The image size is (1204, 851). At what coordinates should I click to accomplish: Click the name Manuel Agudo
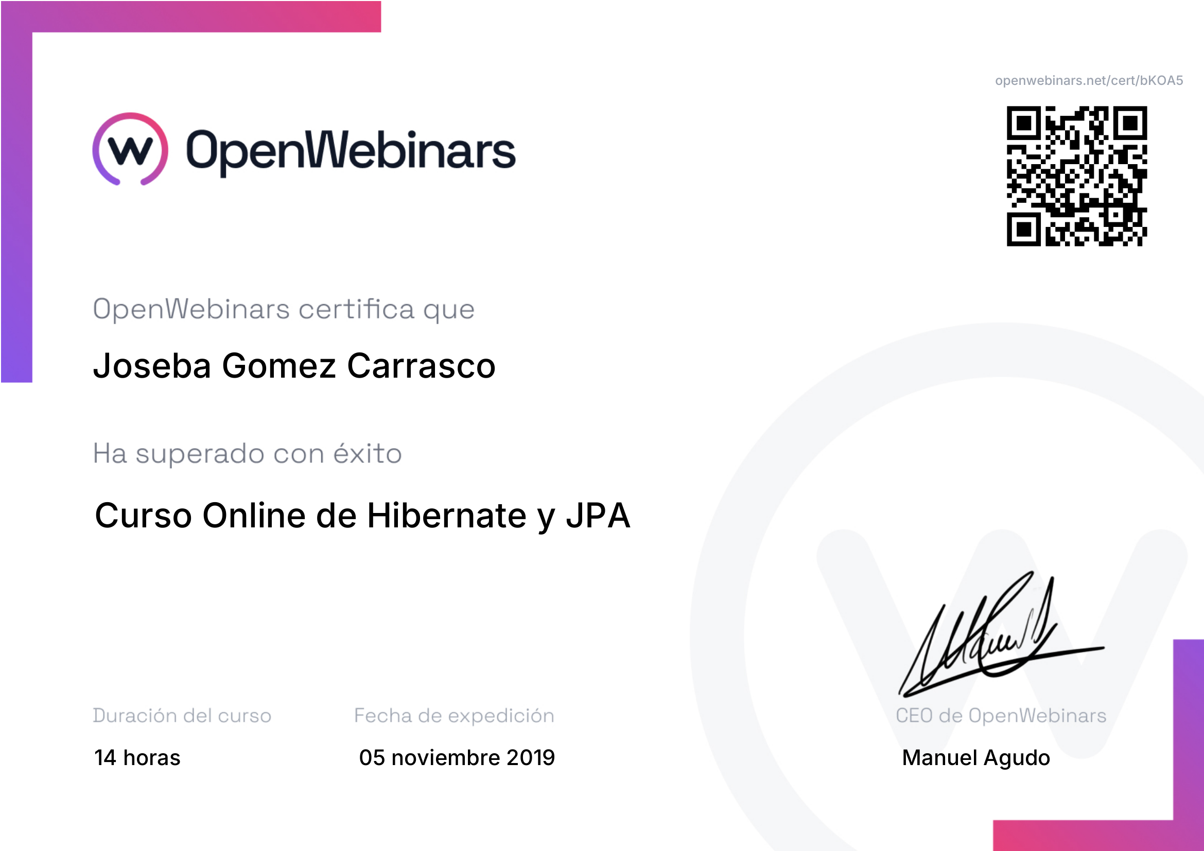[x=976, y=757]
